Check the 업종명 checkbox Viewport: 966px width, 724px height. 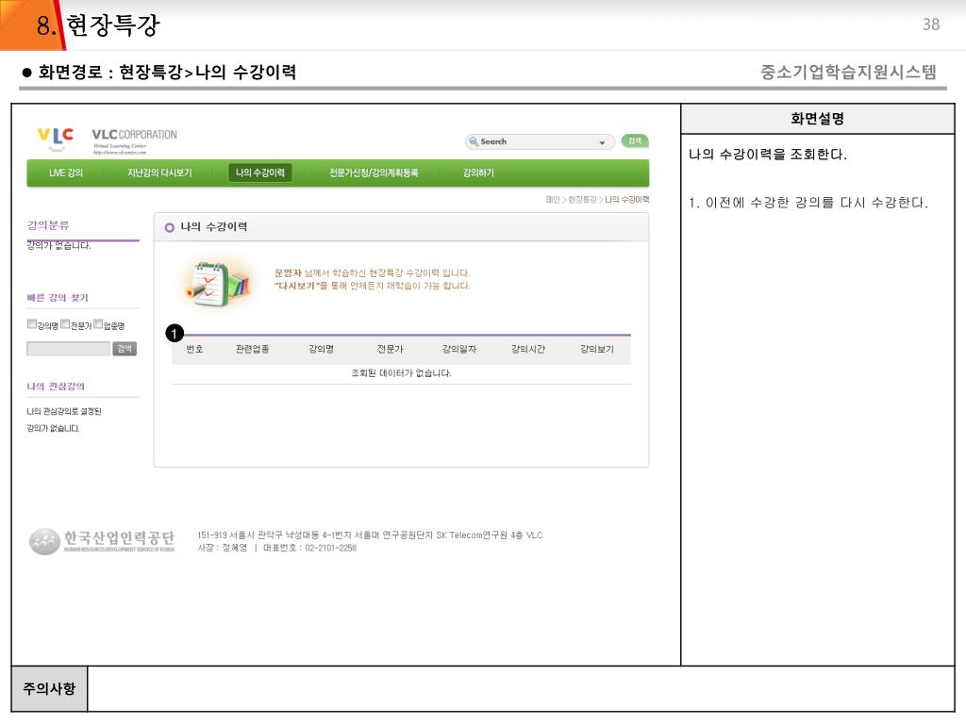[x=98, y=324]
